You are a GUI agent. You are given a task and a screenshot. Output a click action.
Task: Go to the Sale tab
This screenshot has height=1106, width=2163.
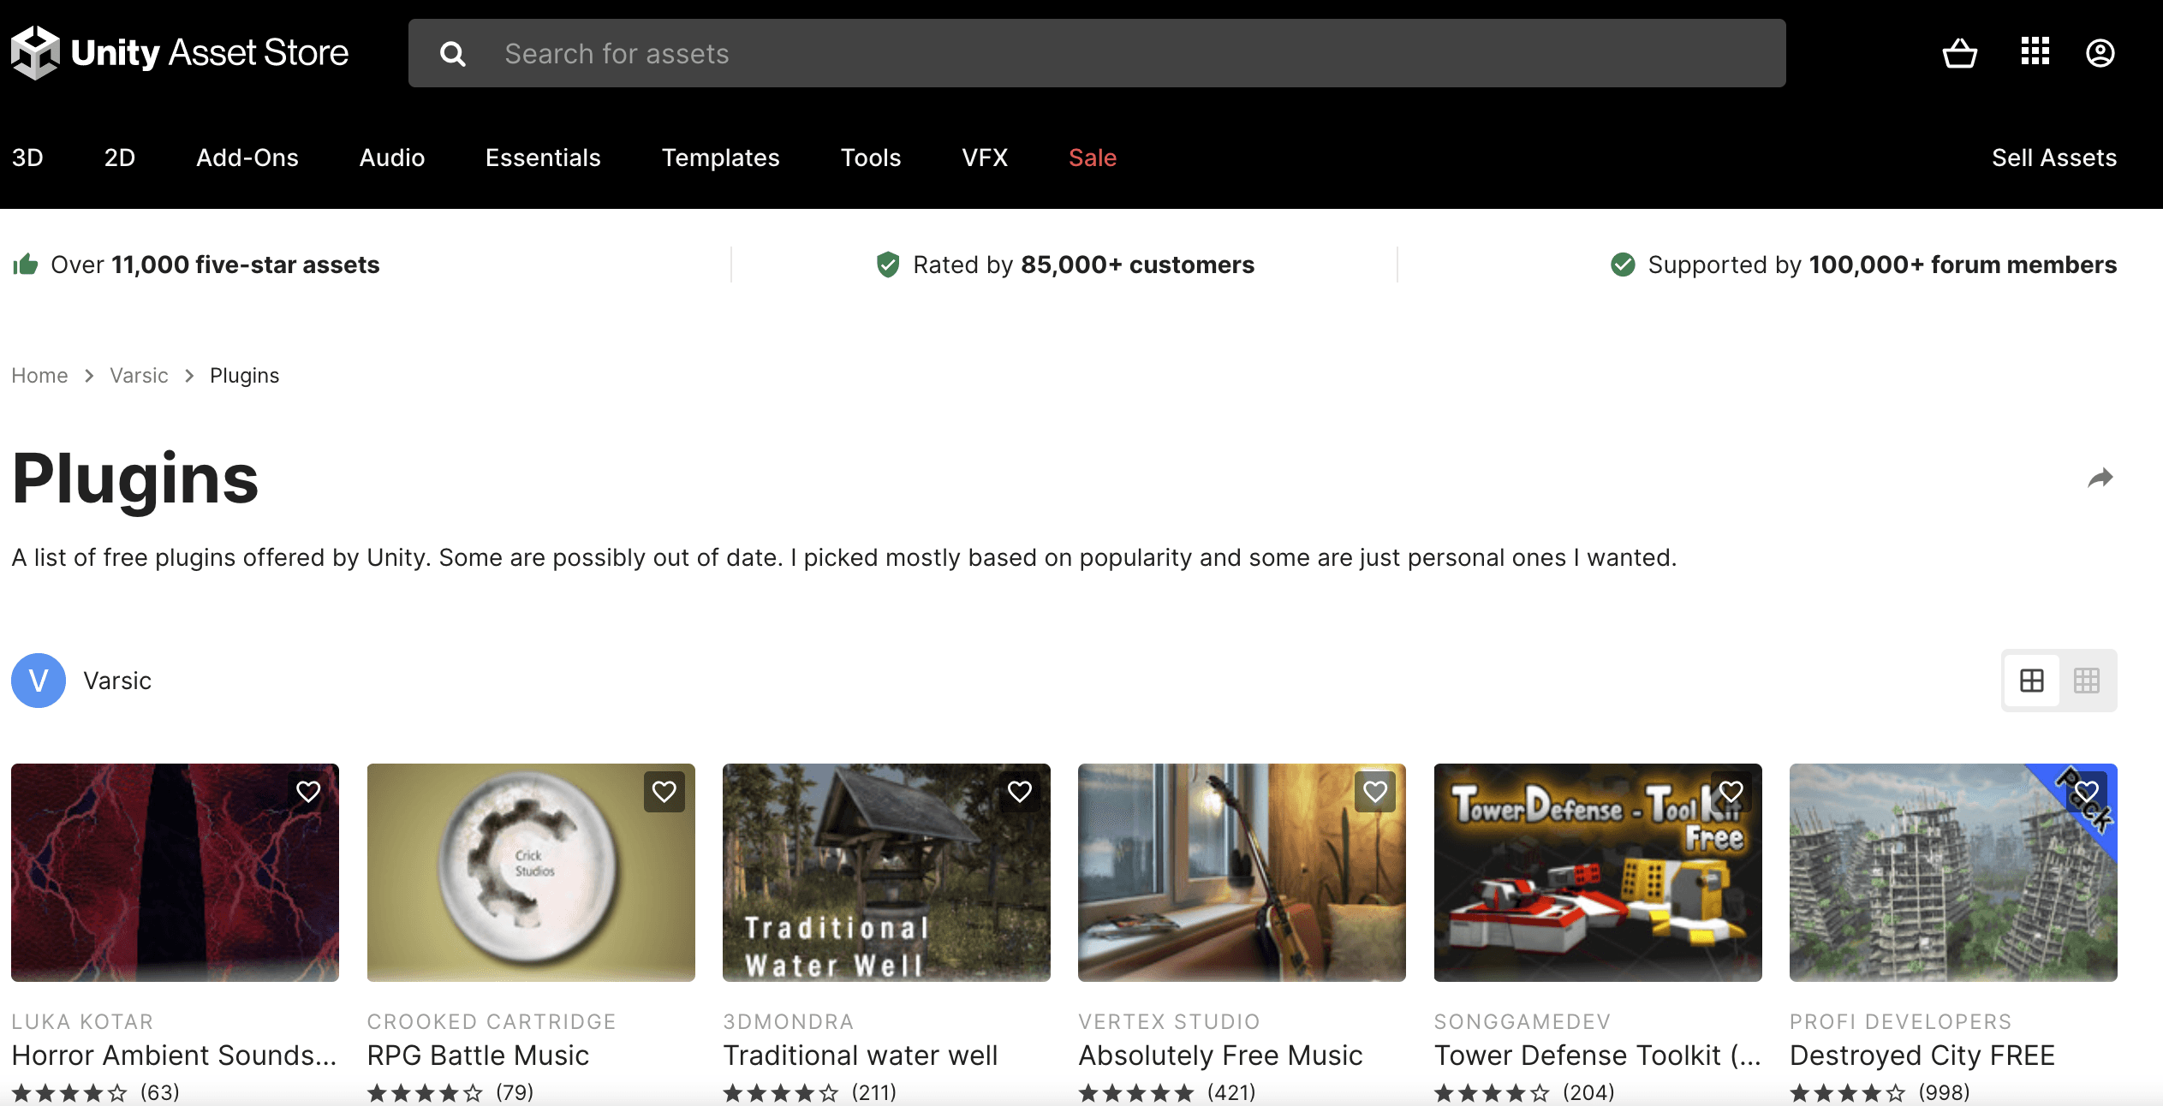click(x=1092, y=158)
